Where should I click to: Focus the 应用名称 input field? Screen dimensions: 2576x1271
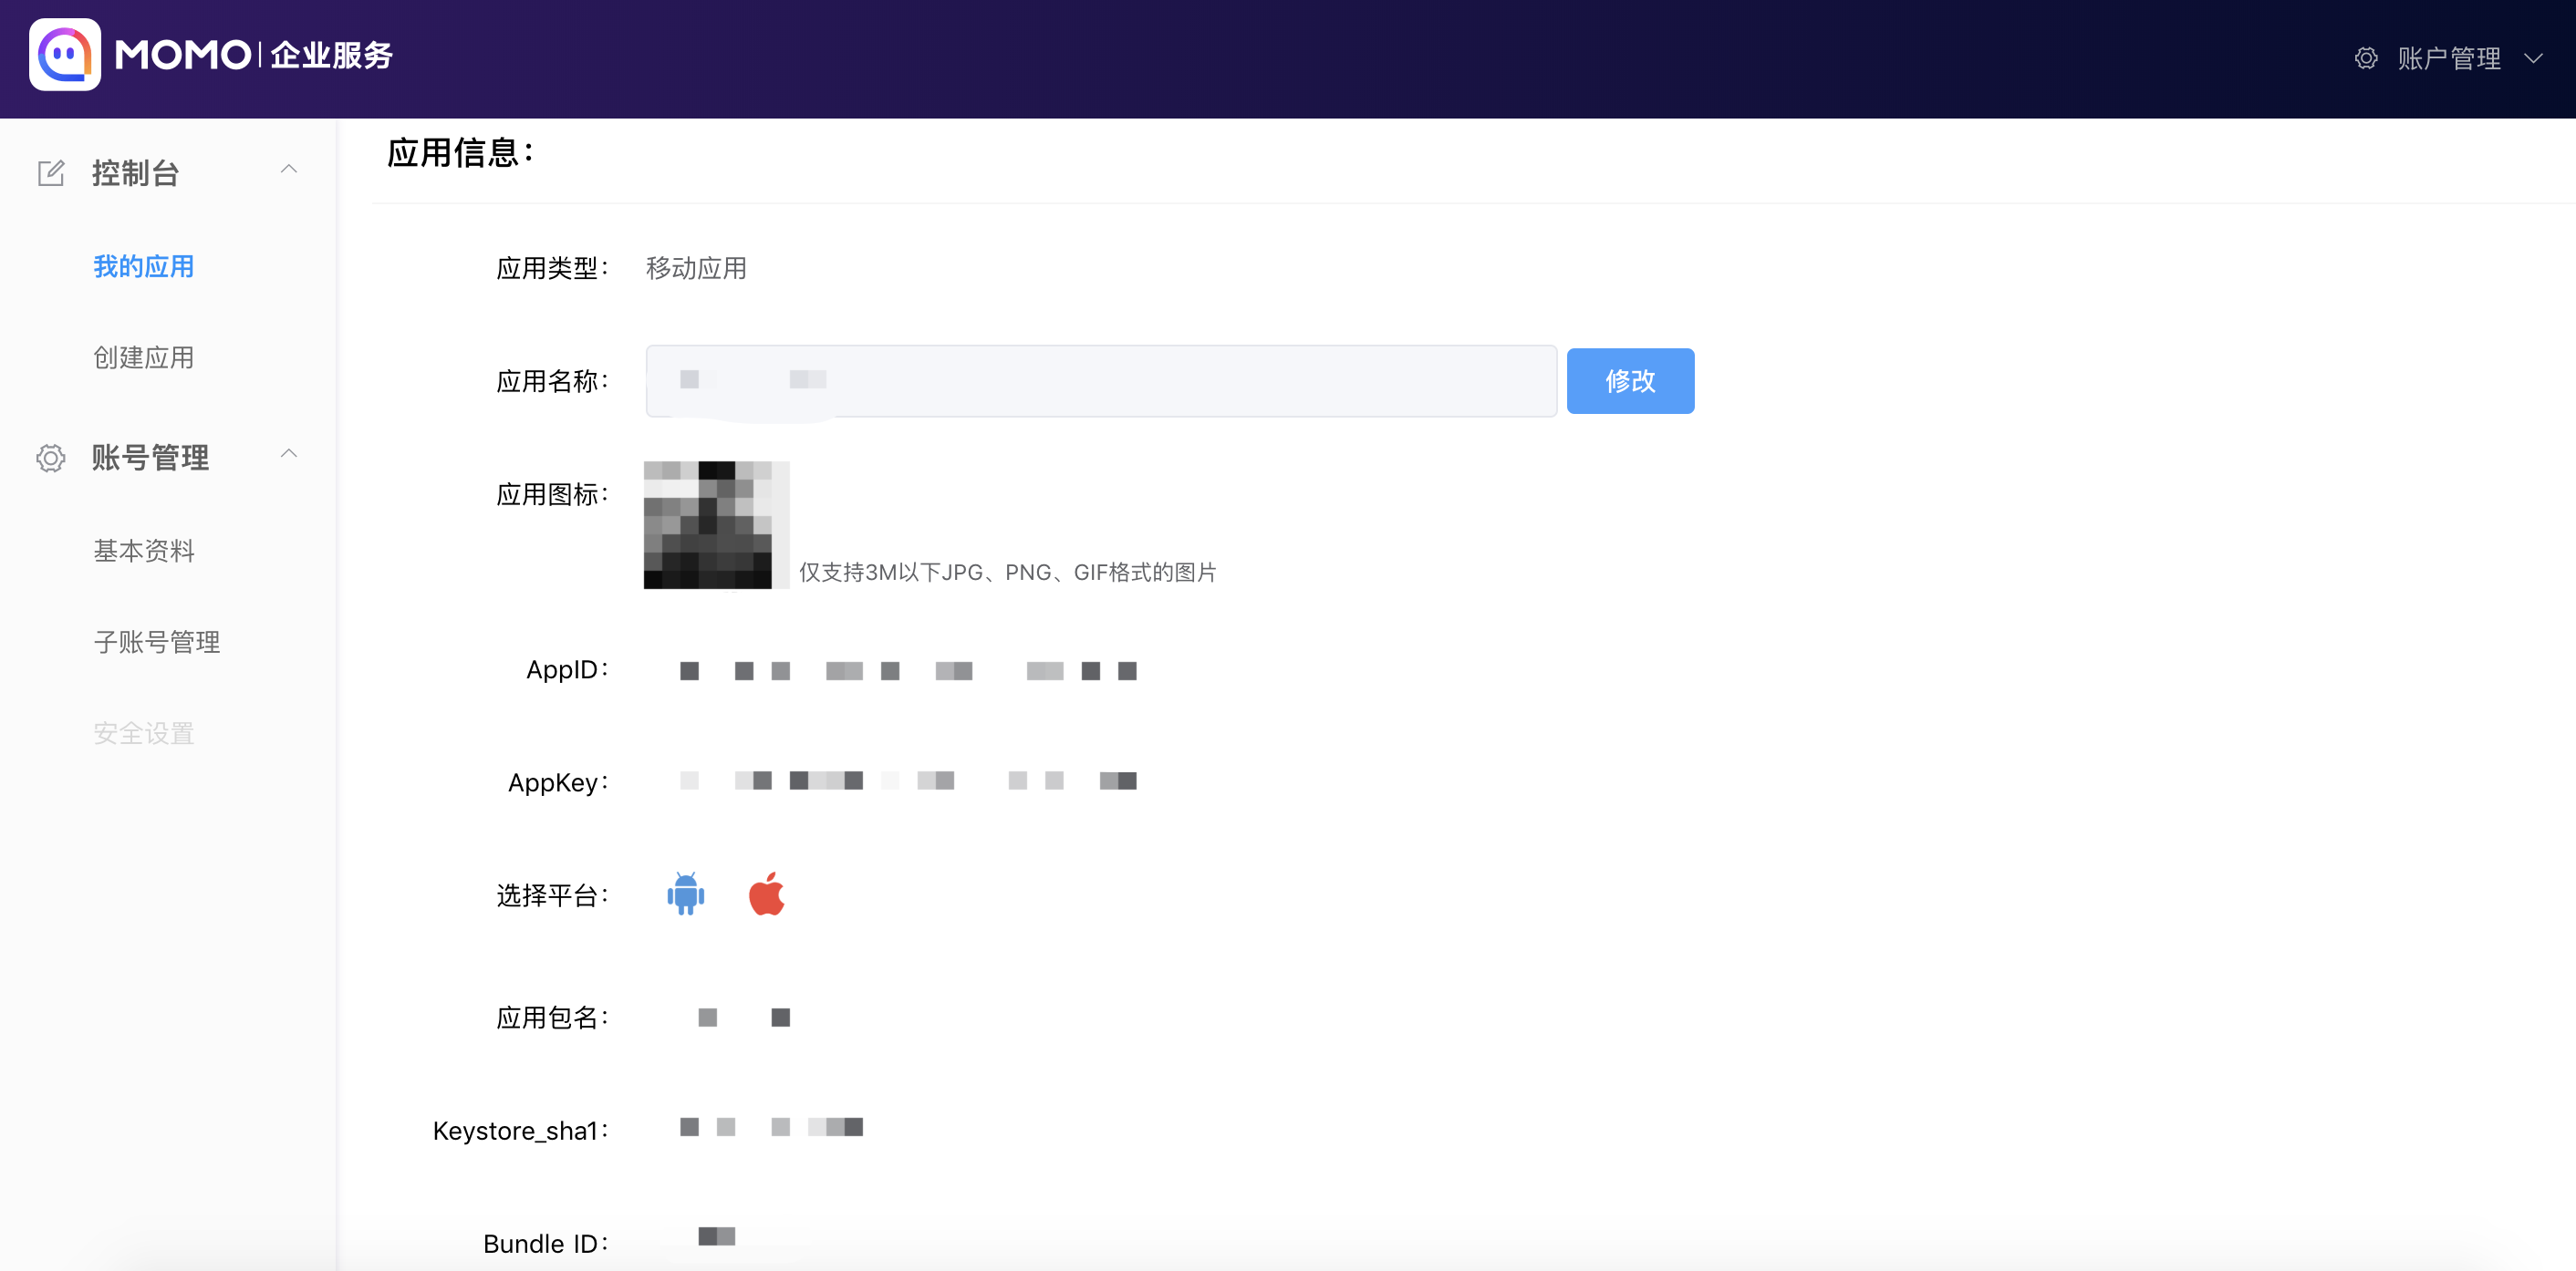(1101, 381)
